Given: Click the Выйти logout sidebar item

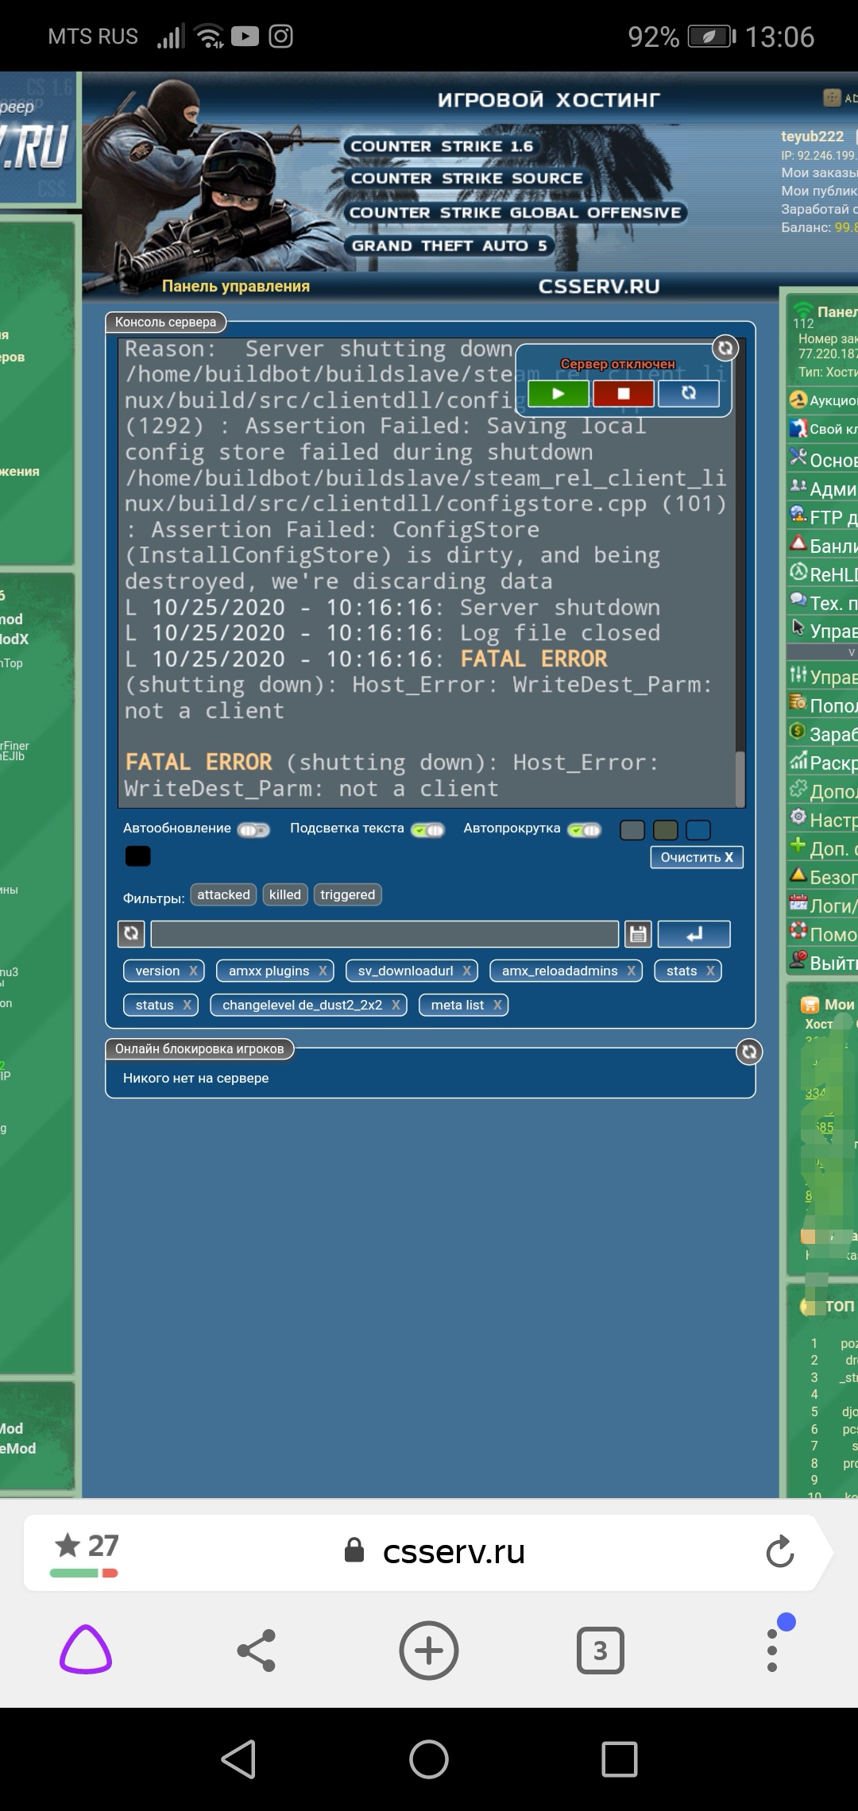Looking at the screenshot, I should click(x=823, y=963).
